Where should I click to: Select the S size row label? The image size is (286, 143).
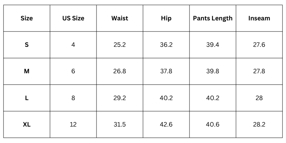26,45
